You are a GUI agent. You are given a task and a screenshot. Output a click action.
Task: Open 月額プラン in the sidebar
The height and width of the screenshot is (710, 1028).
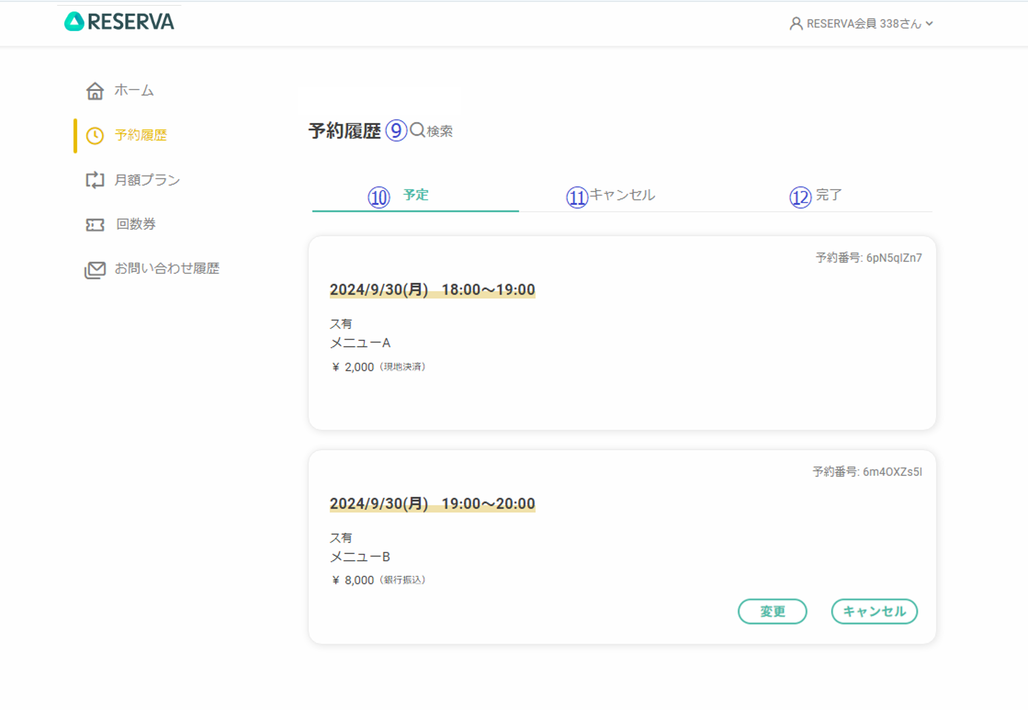(x=147, y=180)
